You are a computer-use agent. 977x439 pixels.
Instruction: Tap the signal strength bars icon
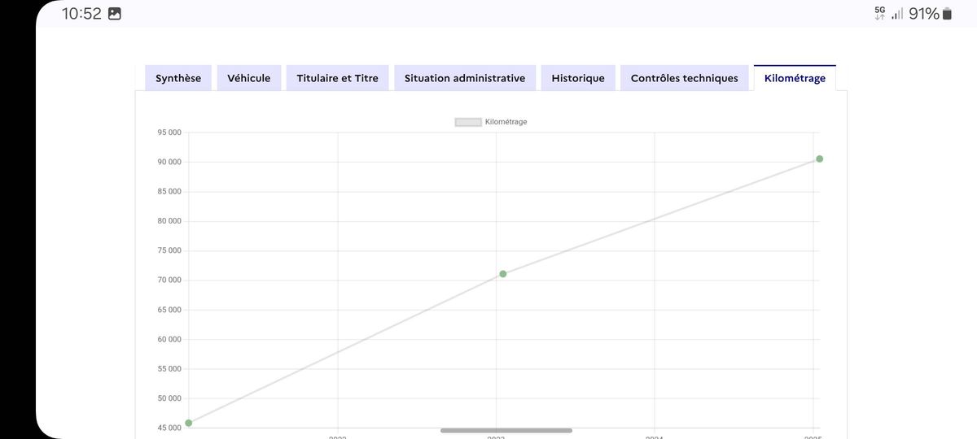click(897, 14)
